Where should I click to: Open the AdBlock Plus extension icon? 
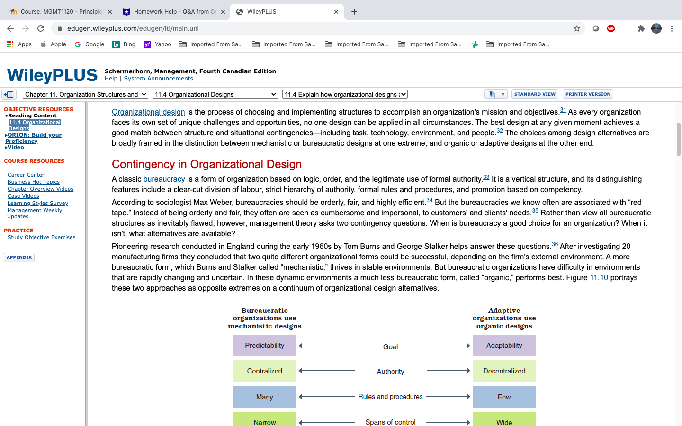point(611,28)
